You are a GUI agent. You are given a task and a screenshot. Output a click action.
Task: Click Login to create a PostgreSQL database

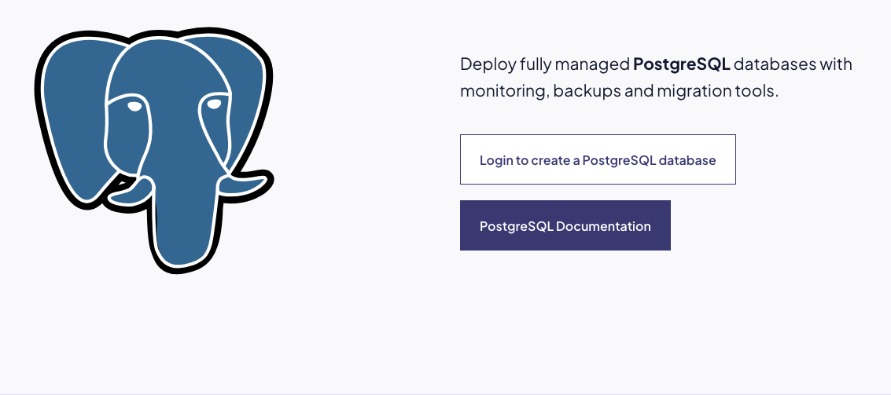point(598,159)
